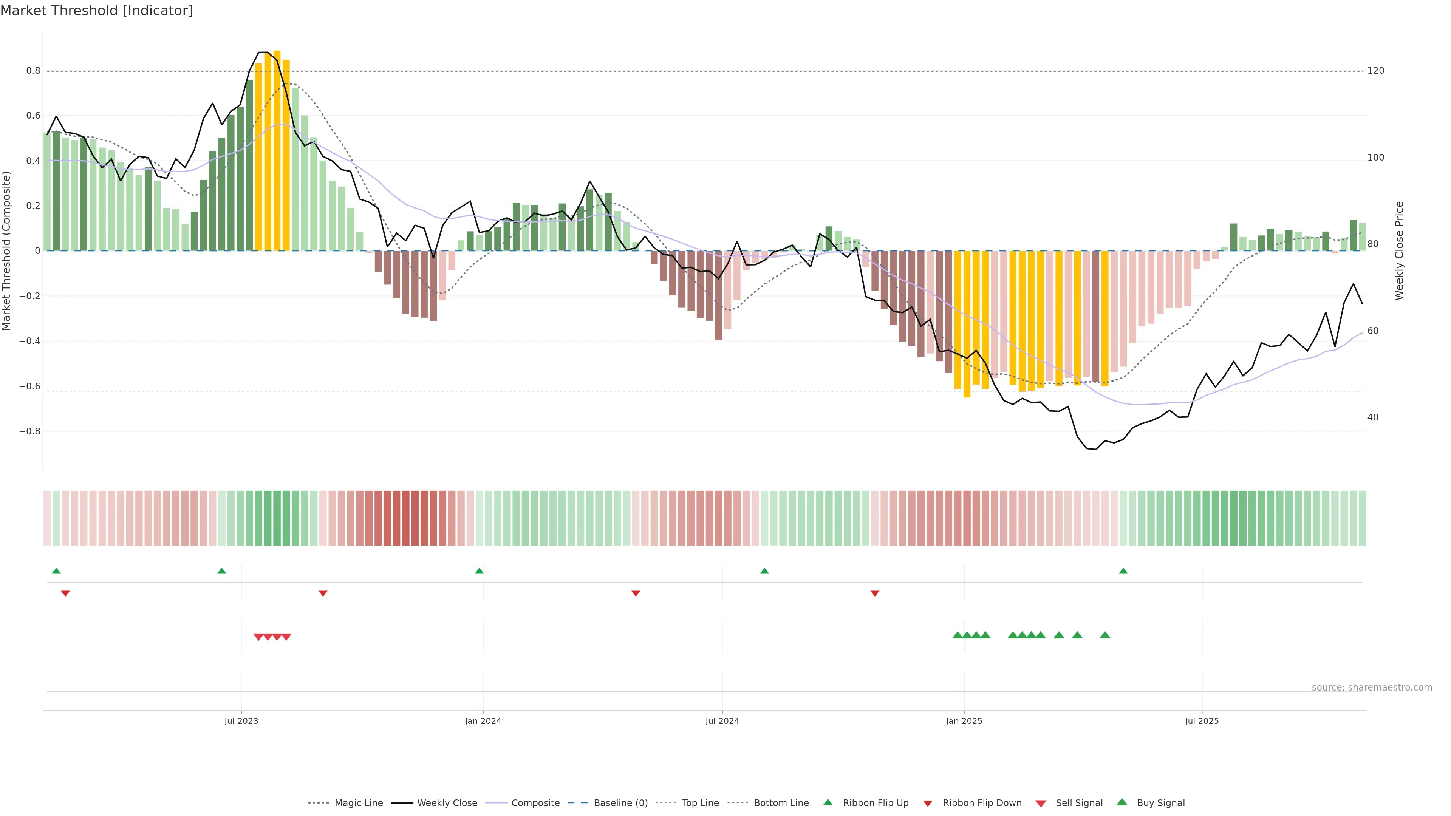The height and width of the screenshot is (816, 1451).
Task: Click the rightmost green buy signal triangle
Action: [1104, 635]
